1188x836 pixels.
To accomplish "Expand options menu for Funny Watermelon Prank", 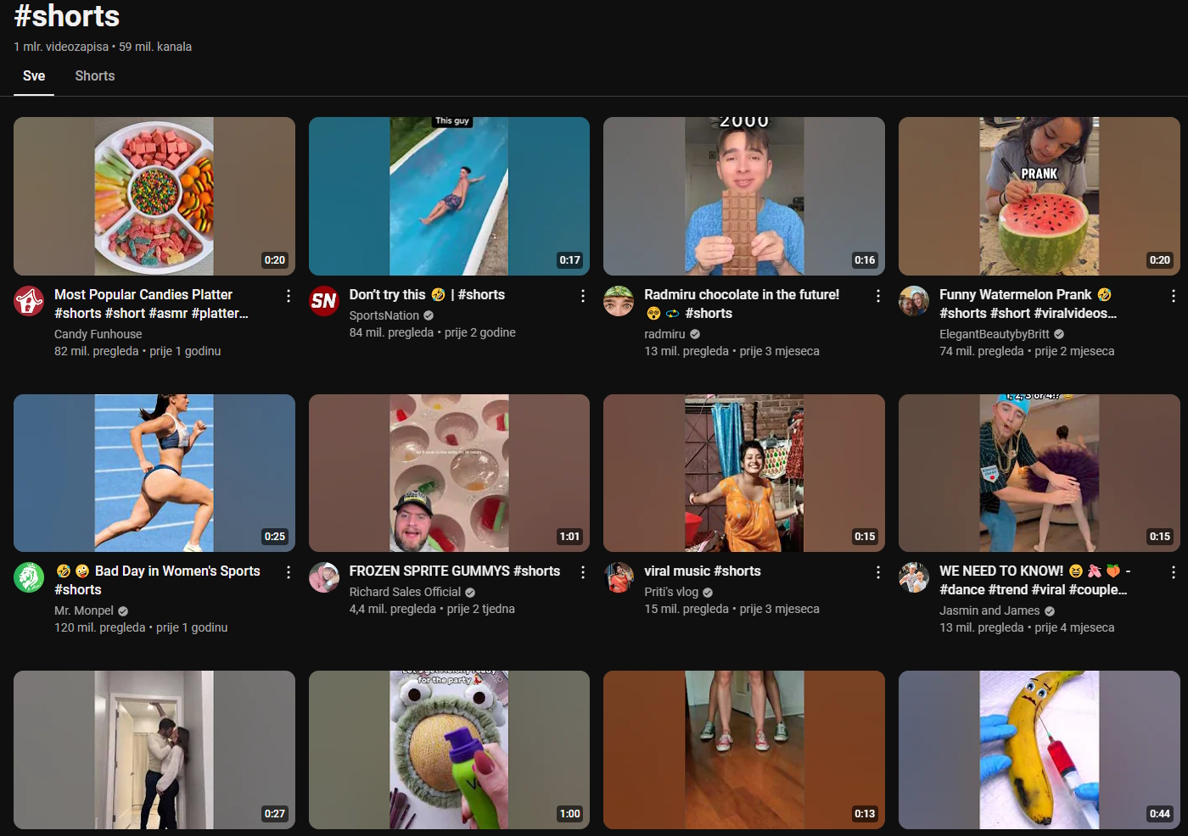I will 1173,296.
